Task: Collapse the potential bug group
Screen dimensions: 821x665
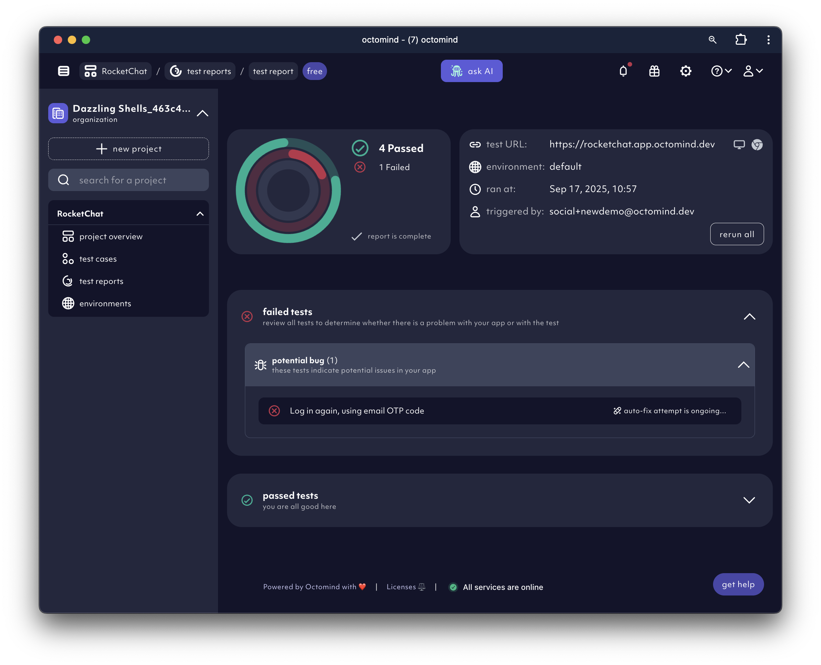Action: click(x=743, y=365)
